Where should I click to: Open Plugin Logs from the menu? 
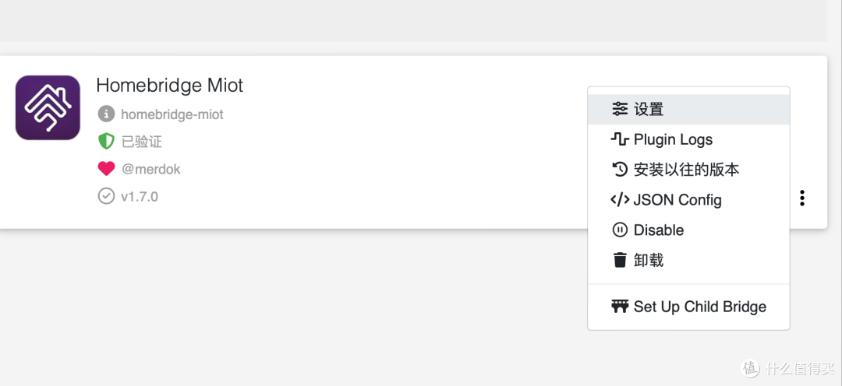[673, 140]
